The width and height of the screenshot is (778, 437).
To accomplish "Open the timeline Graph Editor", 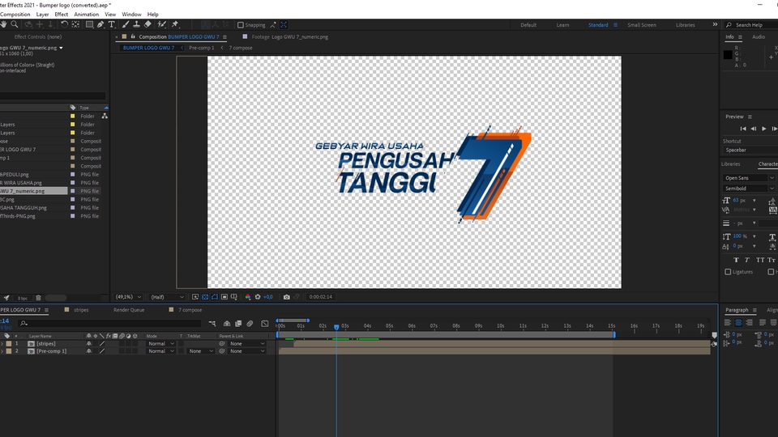I will pos(265,324).
